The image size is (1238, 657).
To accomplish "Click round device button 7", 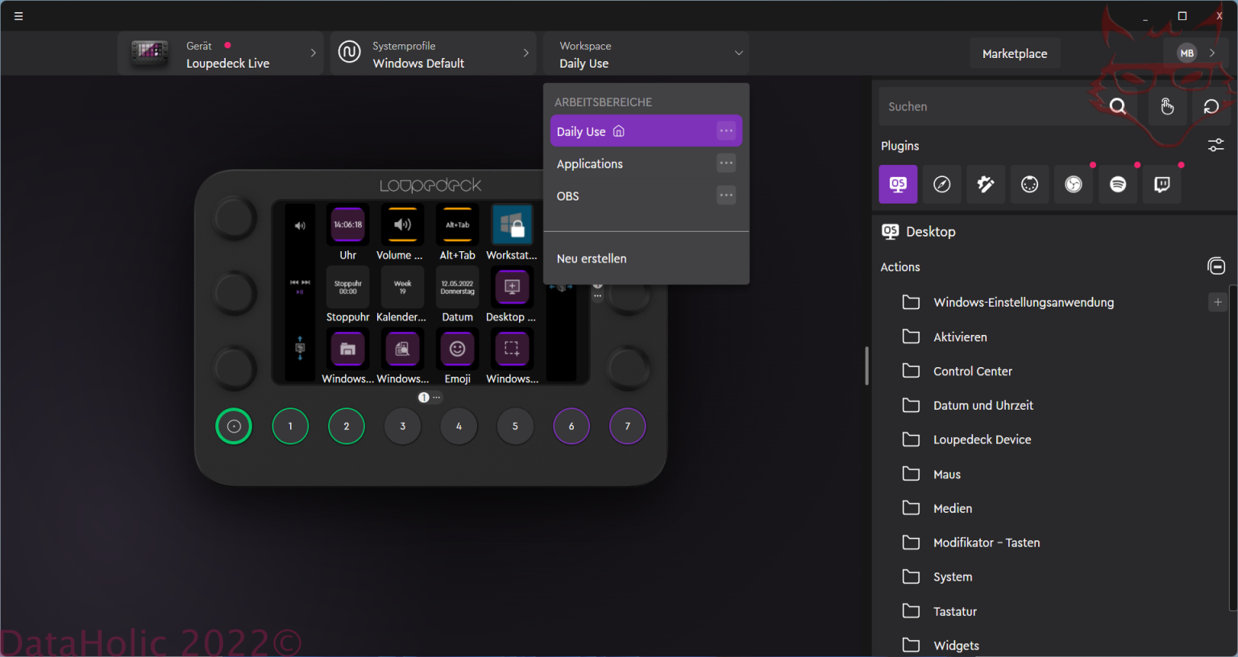I will [x=628, y=426].
